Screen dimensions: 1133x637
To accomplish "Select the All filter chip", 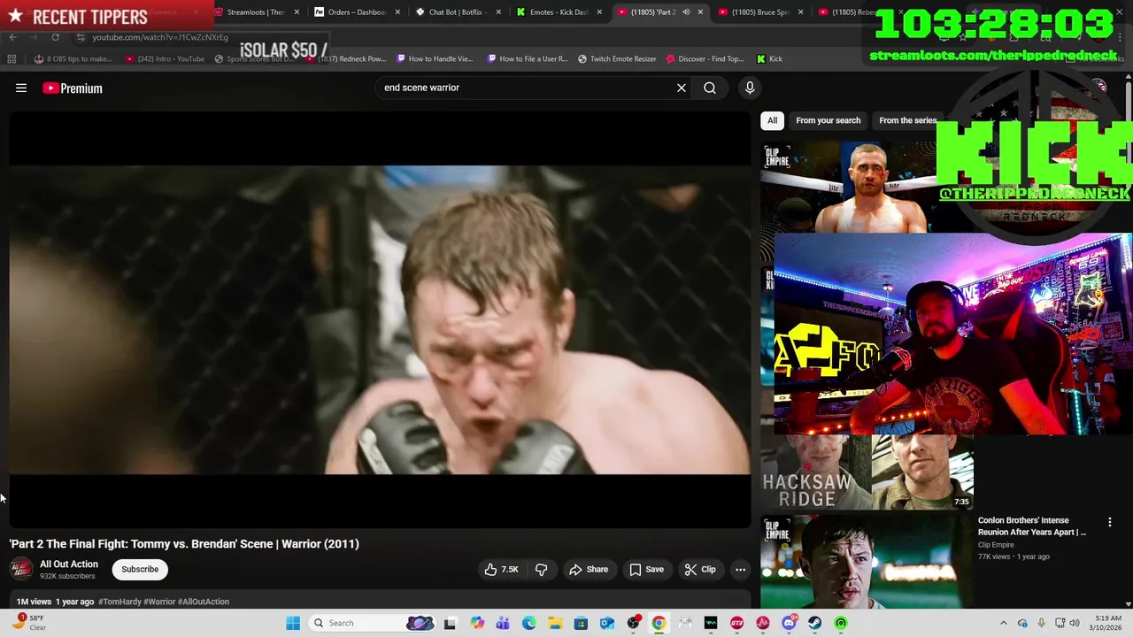I will (772, 120).
